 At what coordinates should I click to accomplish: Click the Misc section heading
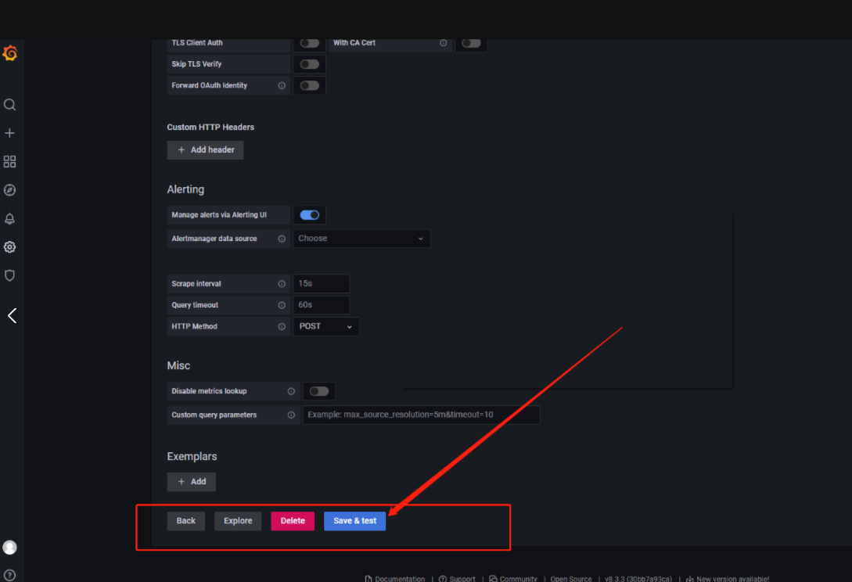pyautogui.click(x=178, y=366)
